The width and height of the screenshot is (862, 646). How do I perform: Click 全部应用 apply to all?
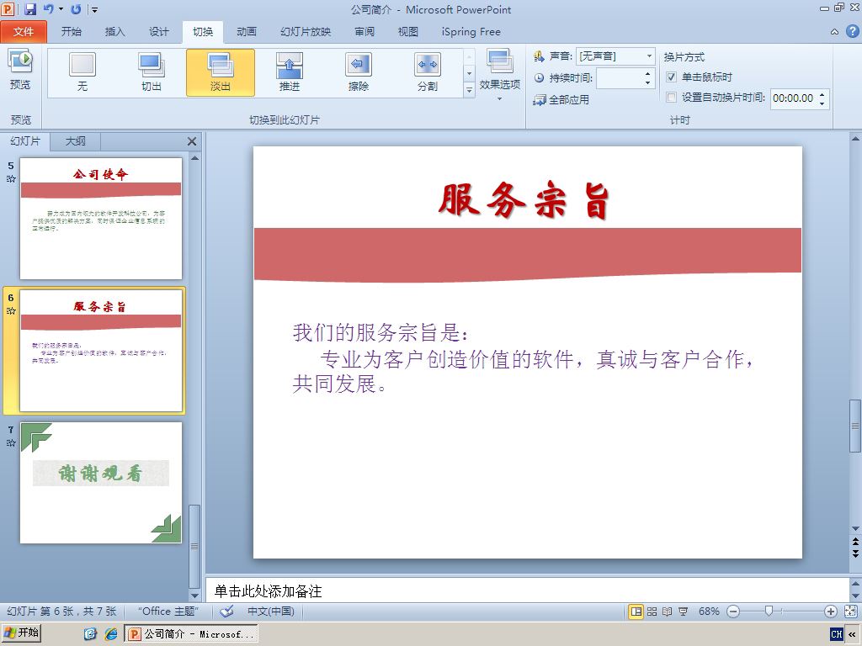point(561,99)
